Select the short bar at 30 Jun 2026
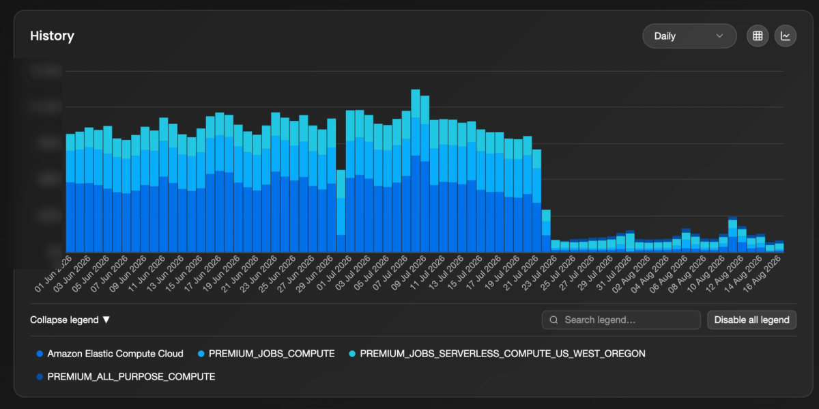Image resolution: width=819 pixels, height=409 pixels. click(x=341, y=211)
